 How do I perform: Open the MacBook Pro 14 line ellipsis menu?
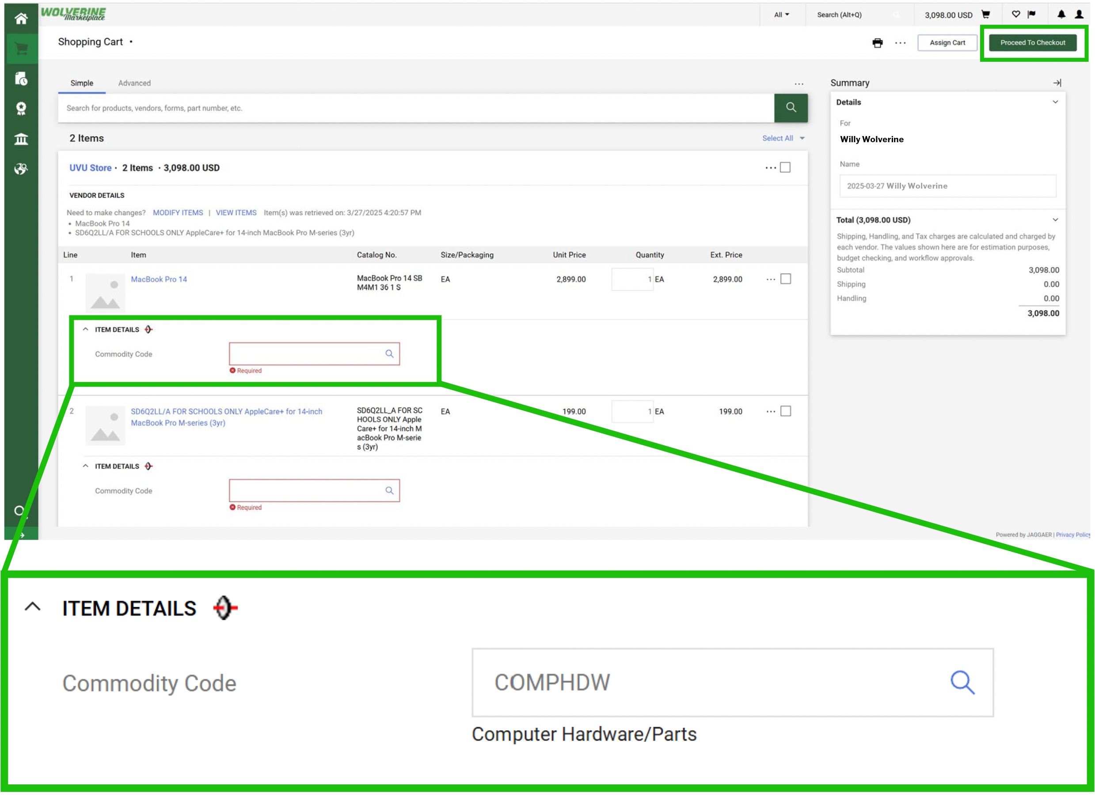click(771, 280)
